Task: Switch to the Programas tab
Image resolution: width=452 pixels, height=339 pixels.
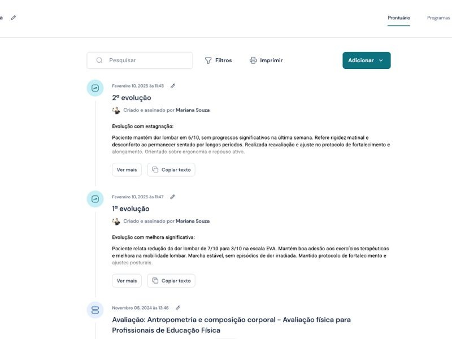Action: [x=440, y=18]
